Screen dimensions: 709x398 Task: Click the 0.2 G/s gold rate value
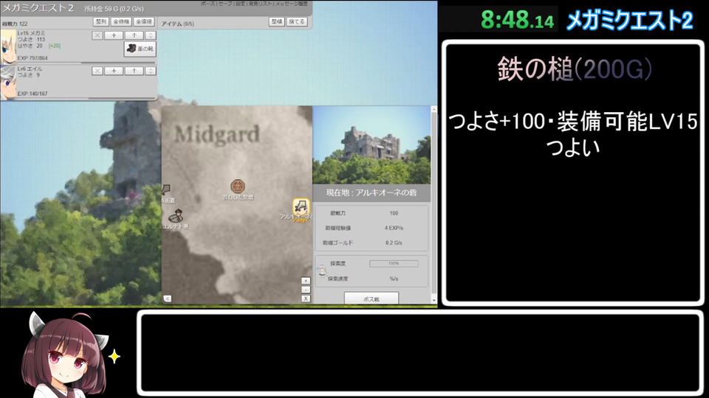(x=394, y=242)
